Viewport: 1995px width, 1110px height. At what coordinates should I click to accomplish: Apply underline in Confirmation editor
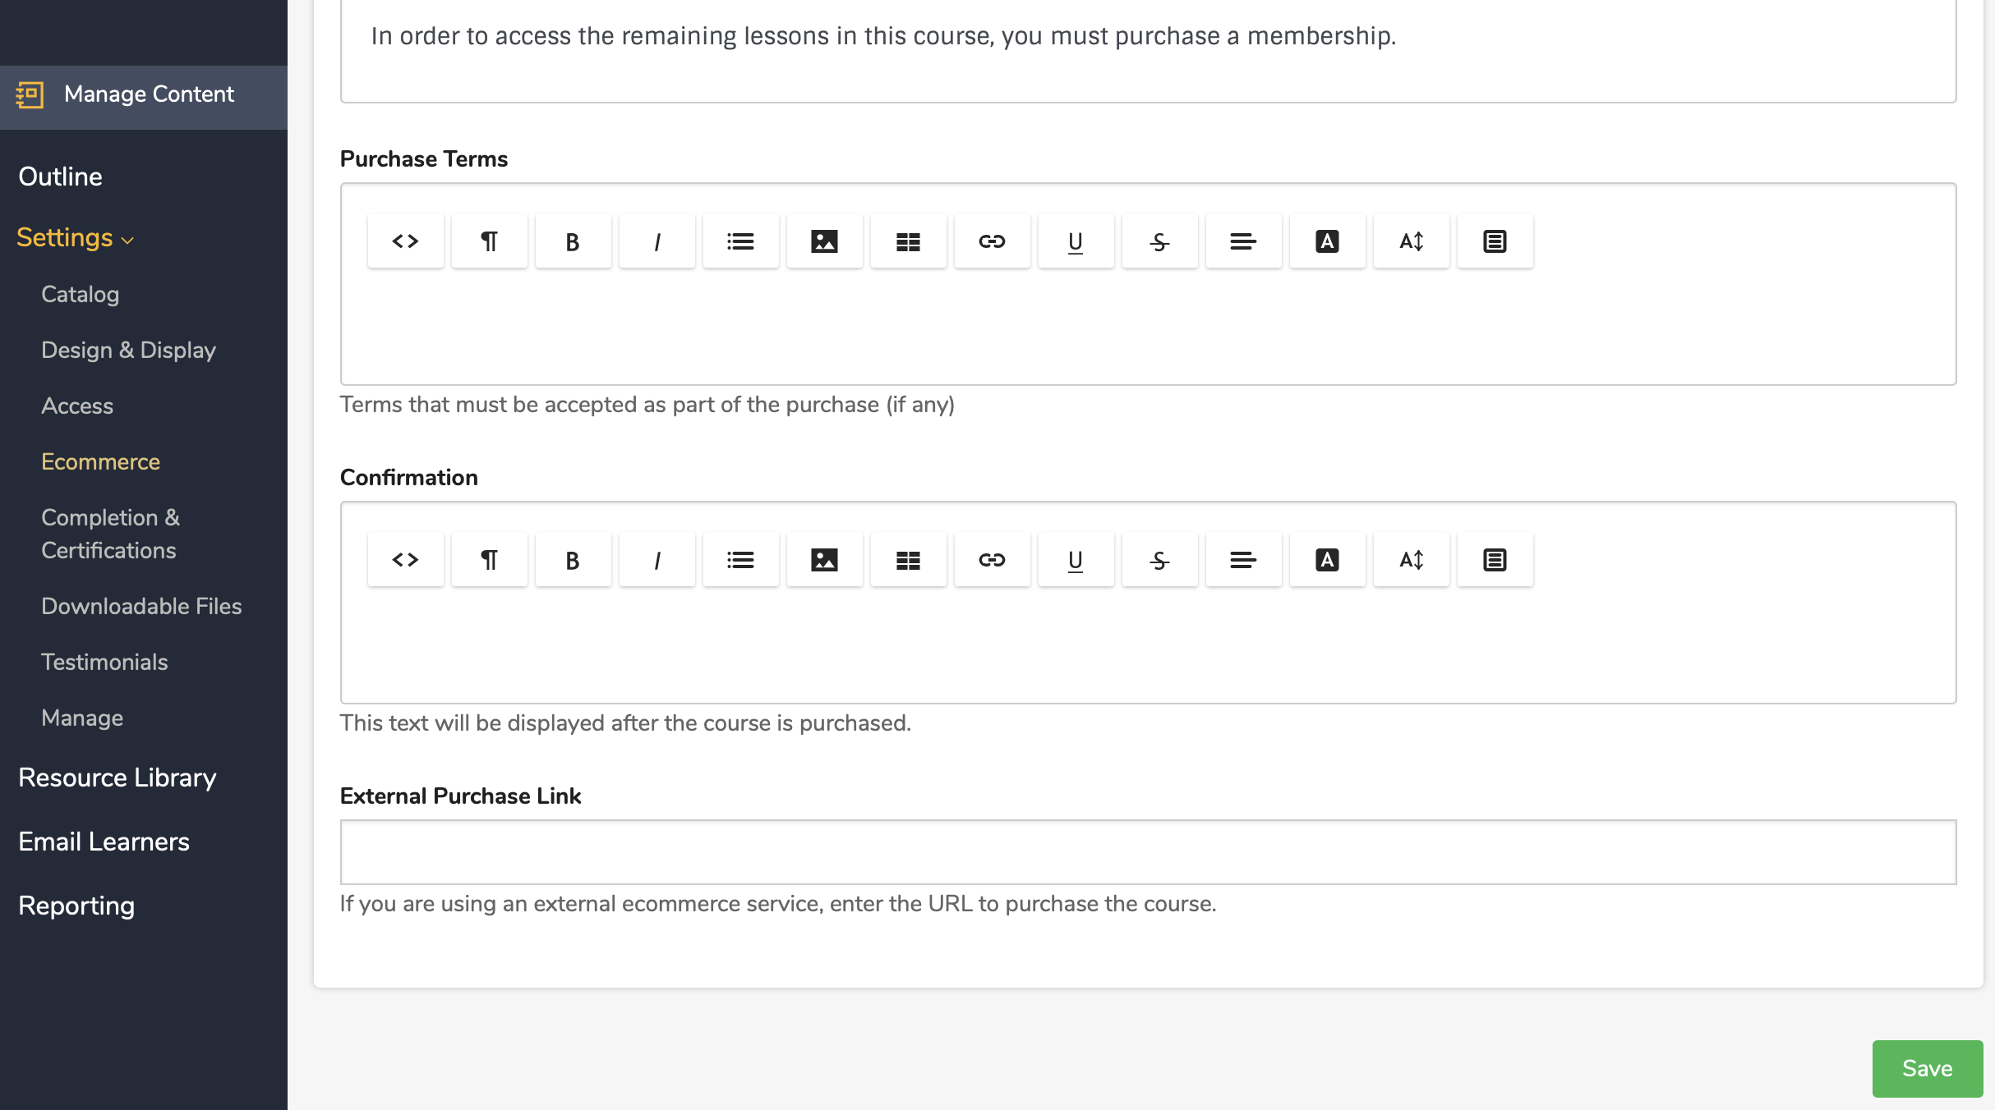[x=1076, y=560]
